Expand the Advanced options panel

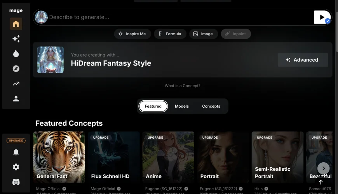[303, 60]
